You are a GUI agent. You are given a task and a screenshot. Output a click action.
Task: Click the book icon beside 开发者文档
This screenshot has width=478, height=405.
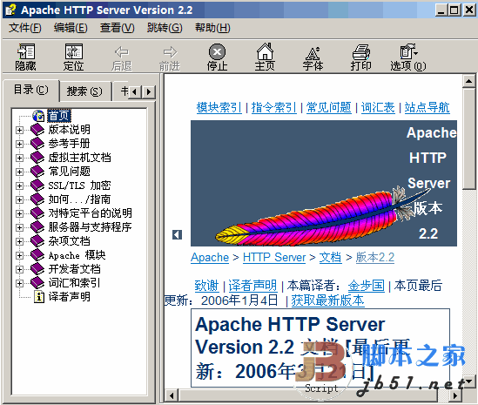pyautogui.click(x=37, y=269)
